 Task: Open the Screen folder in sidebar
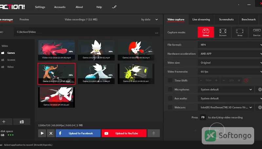pos(9,60)
